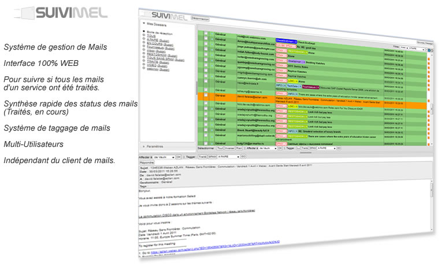Click the david.falaise@azlan.com sender in the orange row

point(253,97)
